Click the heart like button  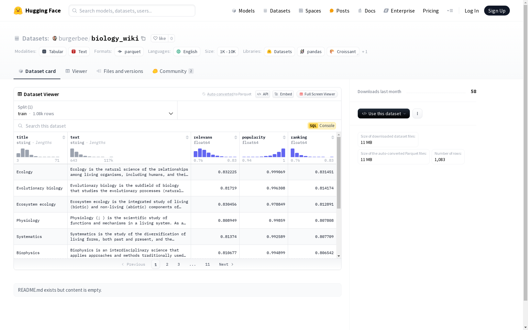coord(159,38)
